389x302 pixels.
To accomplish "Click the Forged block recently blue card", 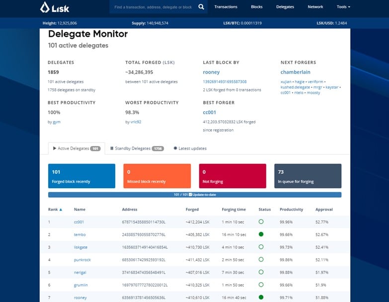I will click(81, 176).
